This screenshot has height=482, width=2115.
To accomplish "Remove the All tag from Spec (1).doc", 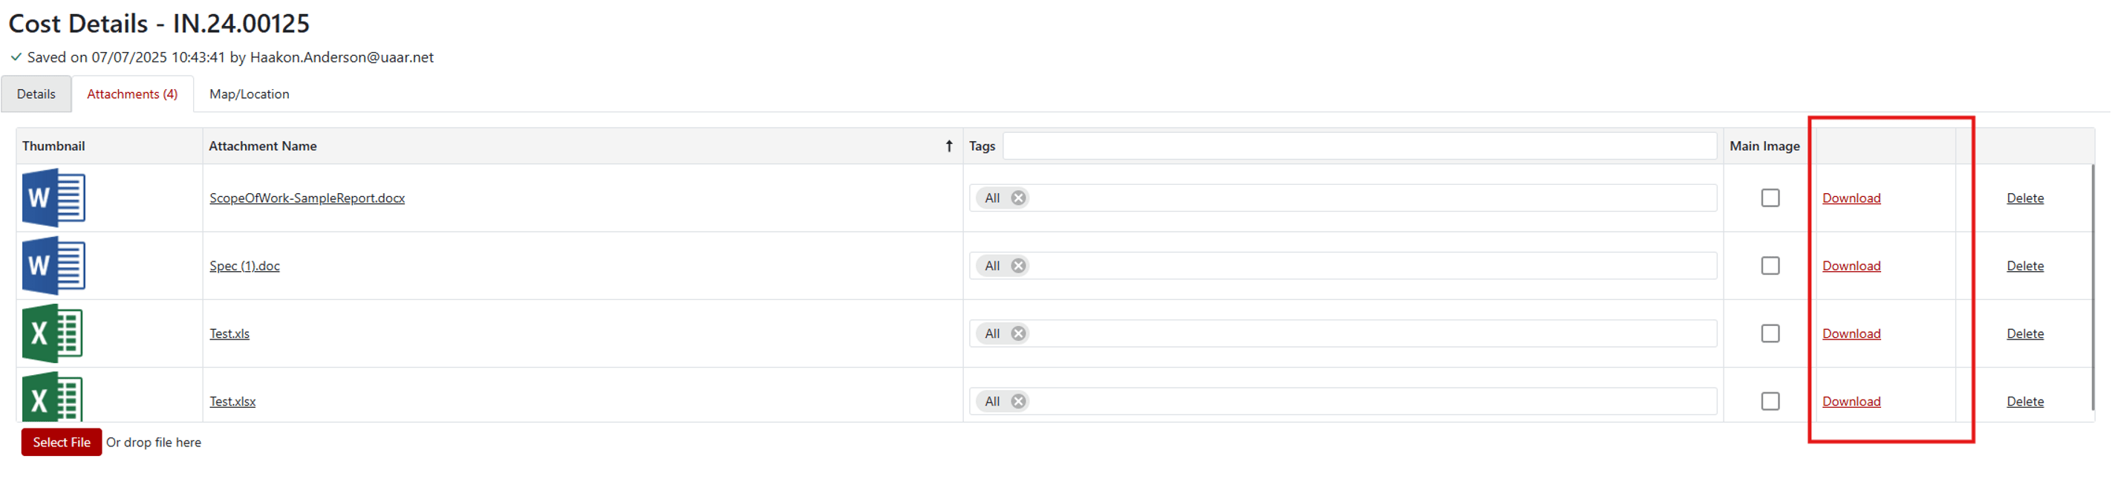I will tap(1018, 266).
